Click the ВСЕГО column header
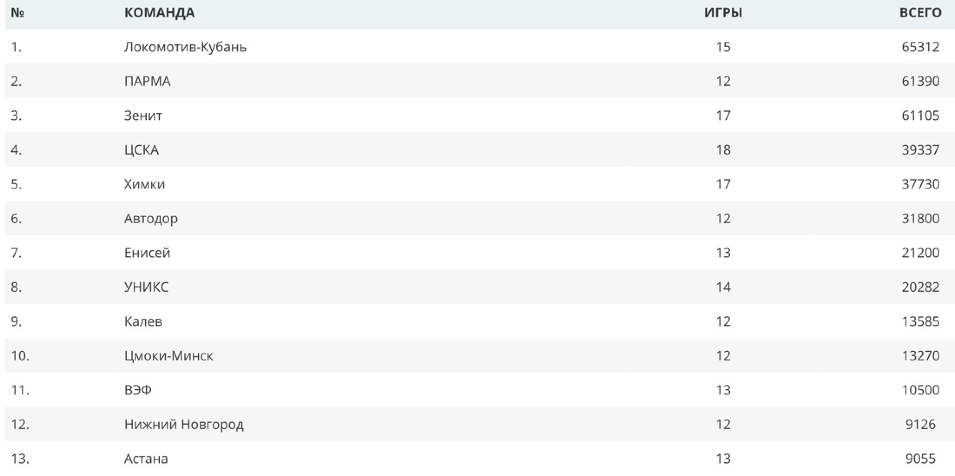This screenshot has width=955, height=476. pos(920,13)
